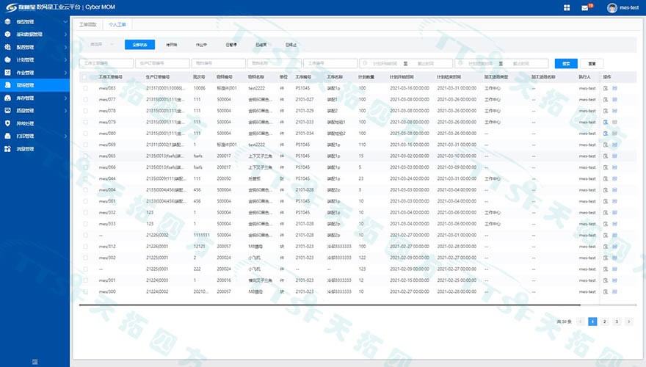The height and width of the screenshot is (367, 646).
Task: Check the checkbox for row mes/083
Action: coord(85,88)
